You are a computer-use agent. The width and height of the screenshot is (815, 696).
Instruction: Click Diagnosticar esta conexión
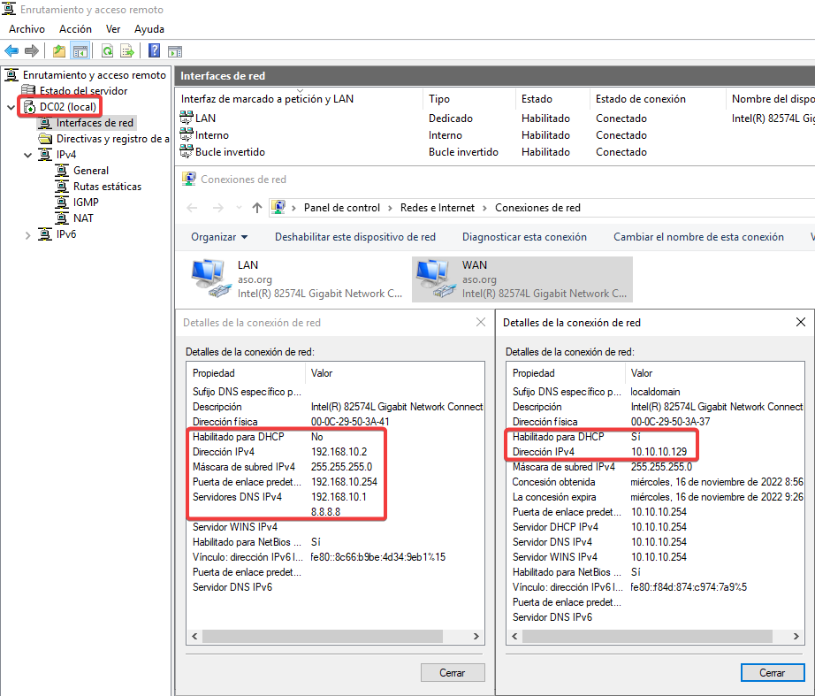(524, 237)
